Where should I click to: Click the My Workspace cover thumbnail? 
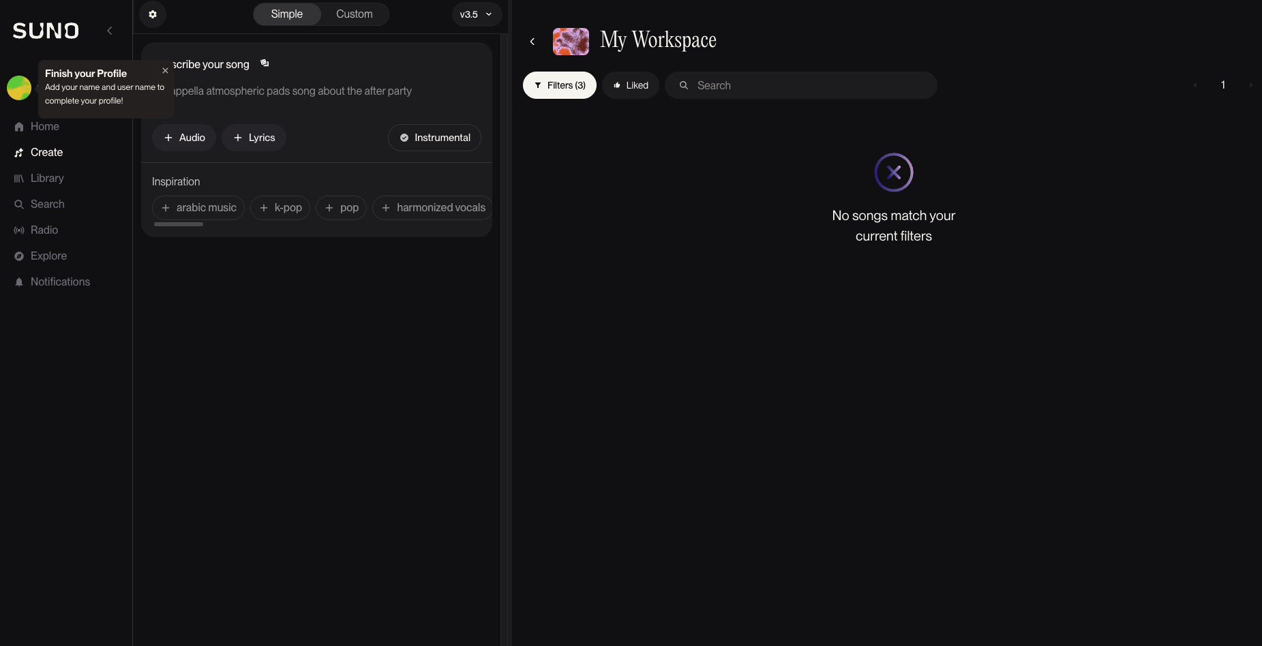tap(571, 42)
